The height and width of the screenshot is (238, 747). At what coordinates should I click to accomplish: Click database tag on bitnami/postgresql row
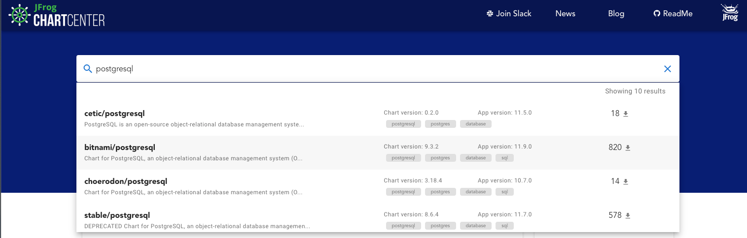[x=476, y=158]
